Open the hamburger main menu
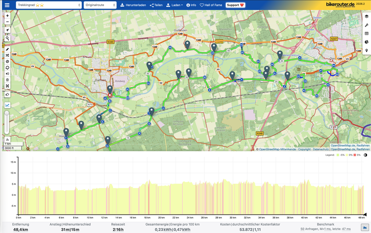This screenshot has width=371, height=233. point(7,5)
